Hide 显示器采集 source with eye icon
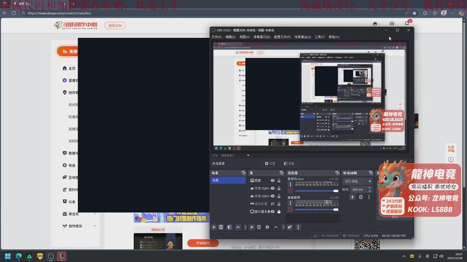Screen dimensions: 467x262 pos(273,211)
